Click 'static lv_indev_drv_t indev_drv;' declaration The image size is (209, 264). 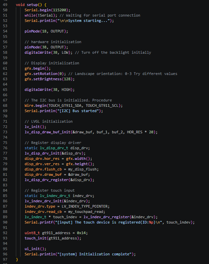coord(60,196)
